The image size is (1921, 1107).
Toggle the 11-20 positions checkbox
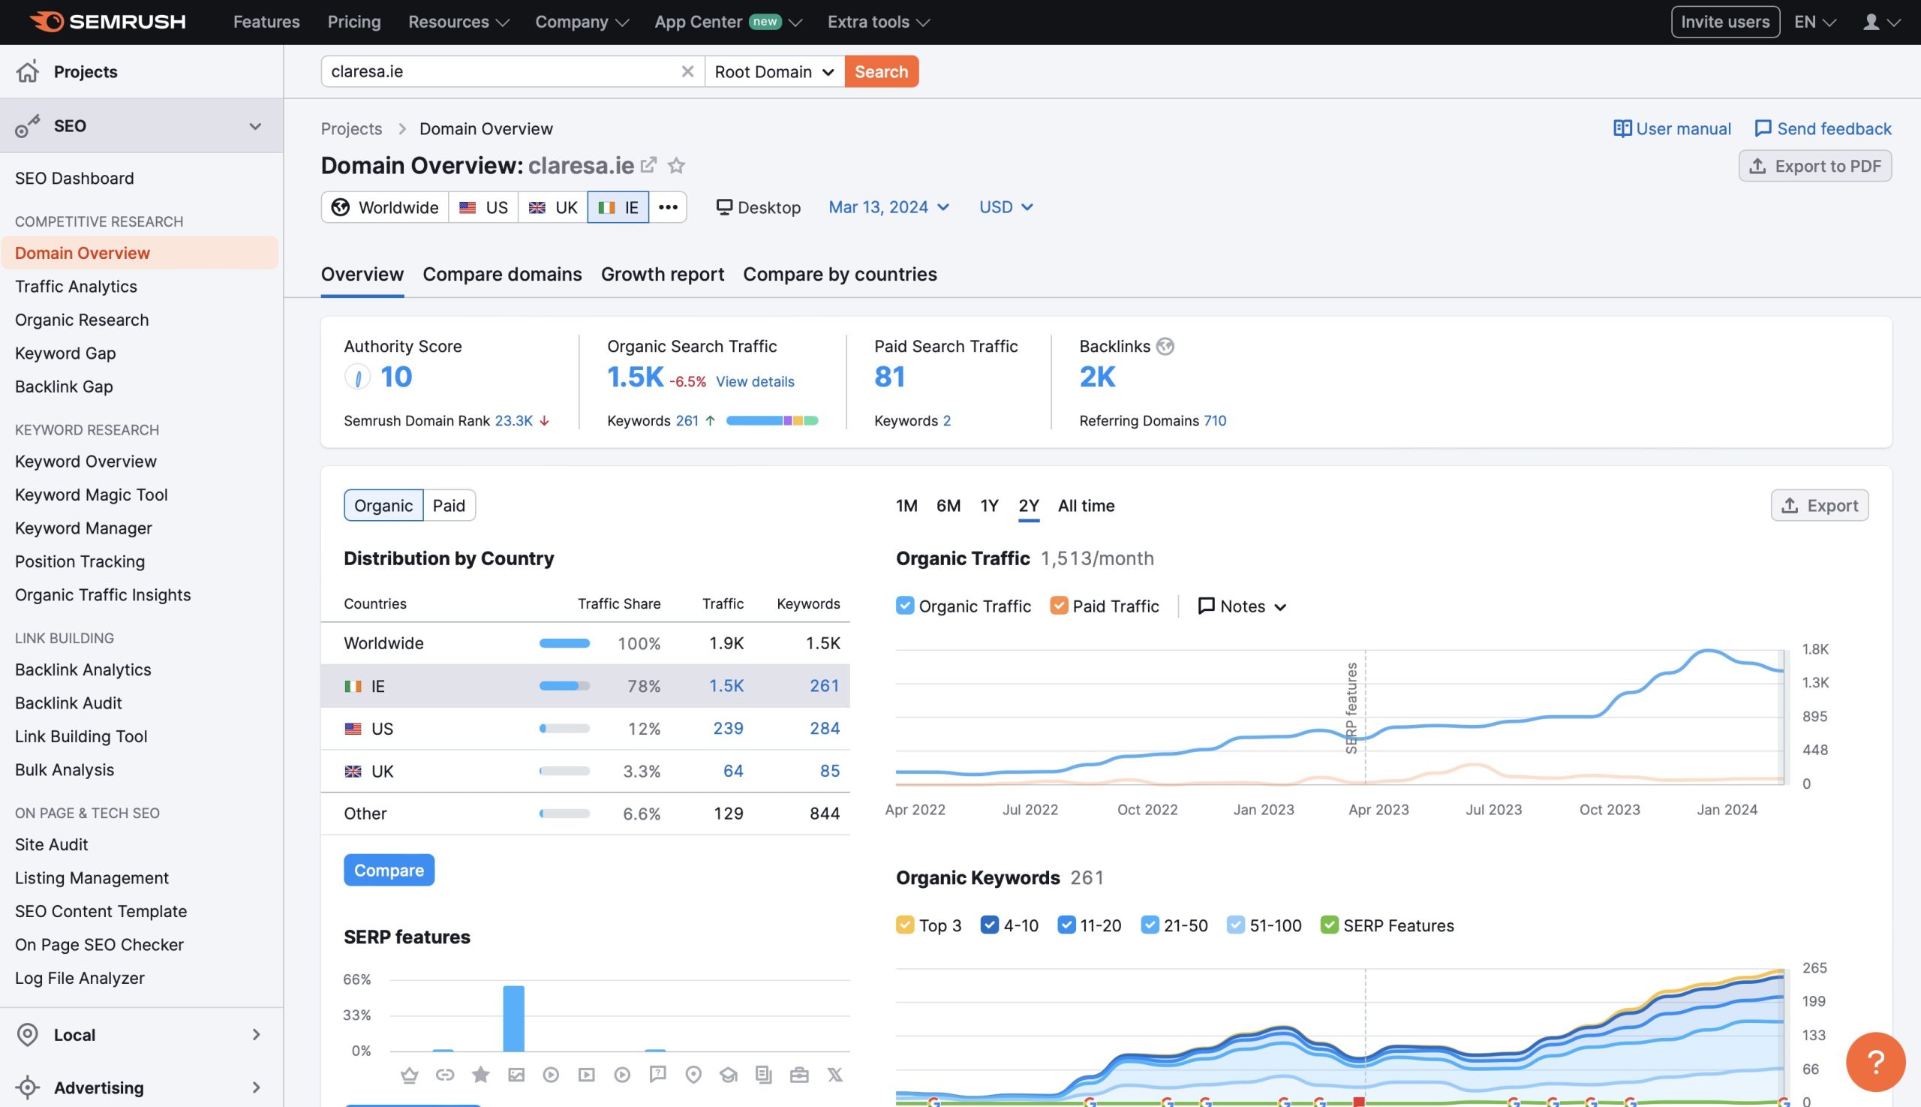point(1066,925)
